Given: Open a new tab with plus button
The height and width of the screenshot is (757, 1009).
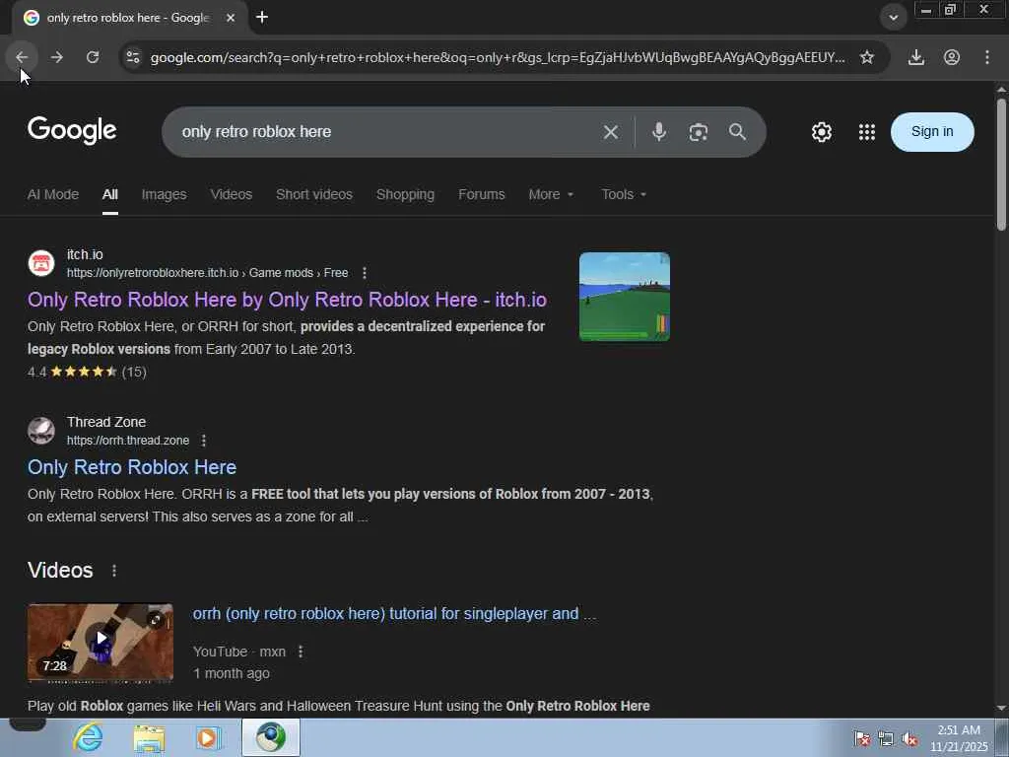Looking at the screenshot, I should coord(262,18).
